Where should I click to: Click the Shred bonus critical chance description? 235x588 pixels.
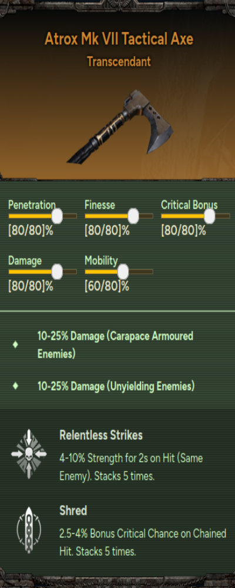[x=143, y=542]
